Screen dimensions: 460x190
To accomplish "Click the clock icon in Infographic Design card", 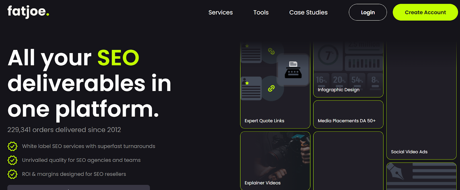I will (x=328, y=55).
